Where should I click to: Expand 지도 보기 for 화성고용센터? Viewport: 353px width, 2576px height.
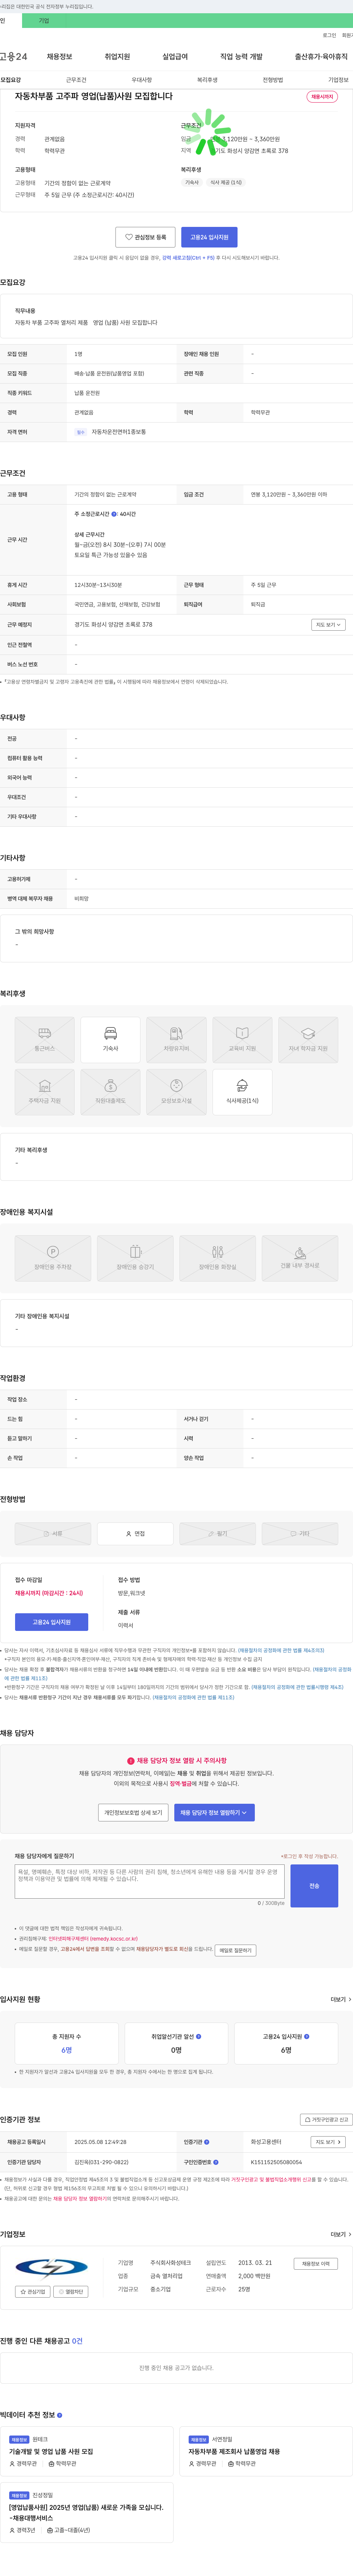[328, 2142]
